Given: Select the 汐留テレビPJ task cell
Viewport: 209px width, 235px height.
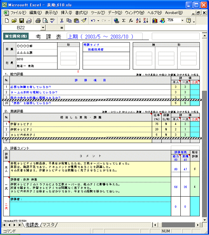Looking at the screenshot, I should click(81, 124).
